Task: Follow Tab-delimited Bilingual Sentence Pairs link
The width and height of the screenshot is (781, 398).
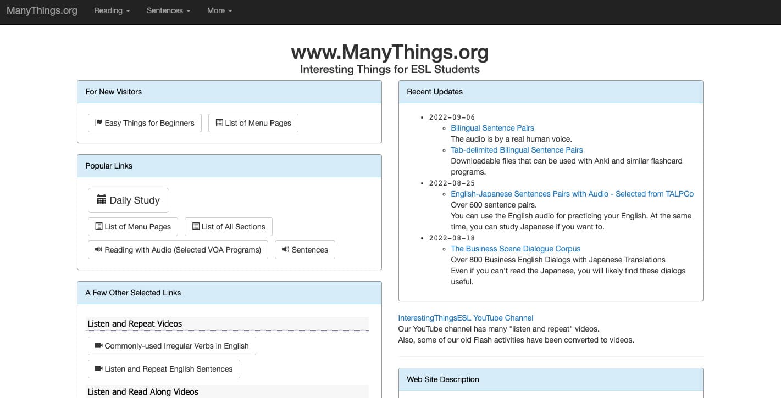Action: coord(517,150)
